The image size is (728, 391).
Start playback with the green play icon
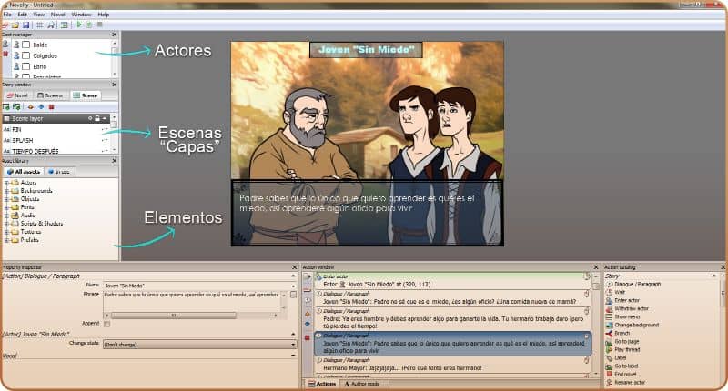79,25
